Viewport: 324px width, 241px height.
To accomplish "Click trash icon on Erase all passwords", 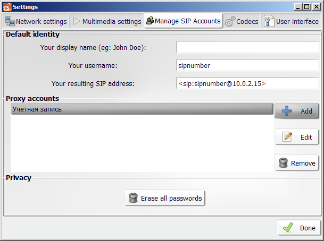I will tap(134, 198).
